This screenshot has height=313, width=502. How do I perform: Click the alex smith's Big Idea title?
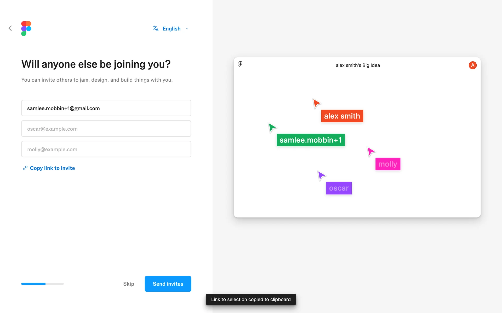358,65
